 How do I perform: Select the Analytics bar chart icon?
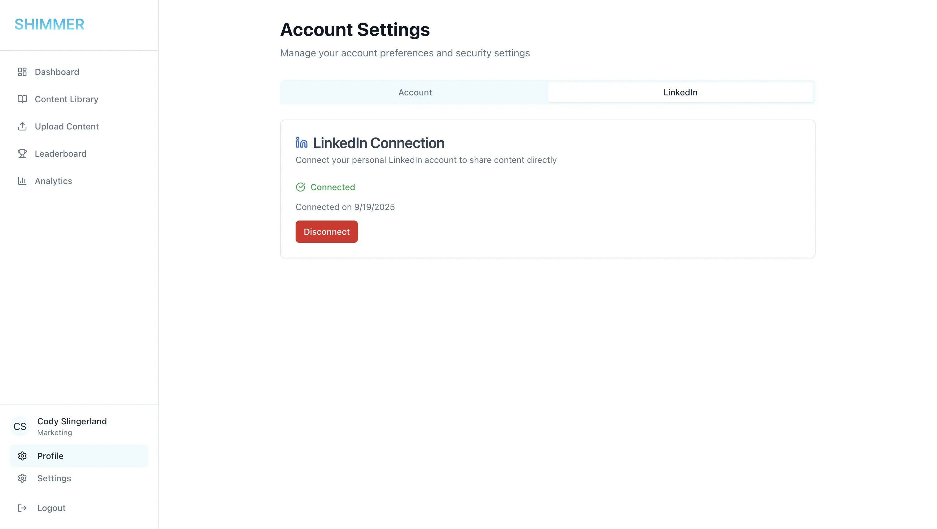click(22, 181)
